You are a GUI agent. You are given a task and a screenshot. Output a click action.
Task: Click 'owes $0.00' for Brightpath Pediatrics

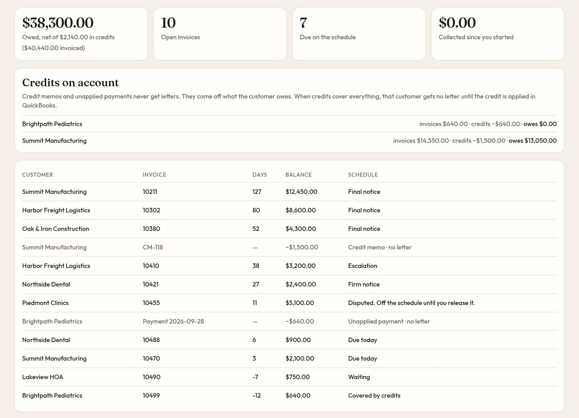point(540,124)
